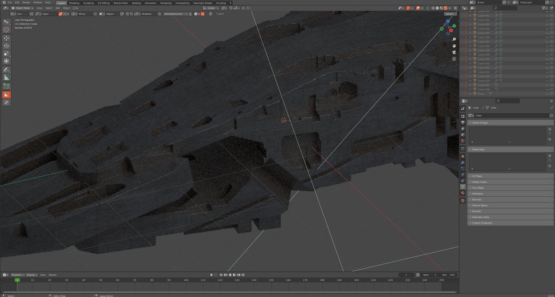Open the Tool properties tab
Screen dimensions: 555x297
pos(463,108)
